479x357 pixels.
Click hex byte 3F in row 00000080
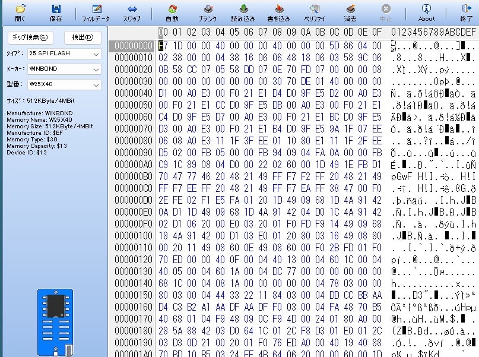(249, 141)
